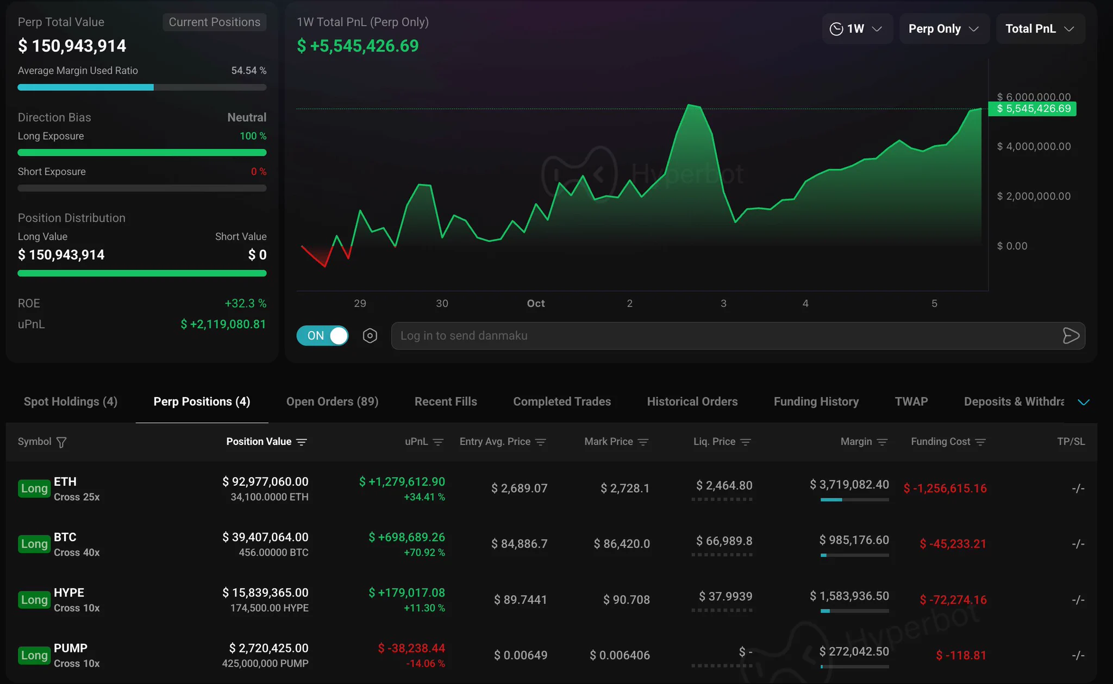This screenshot has width=1113, height=684.
Task: Open danmaku settings hexagon icon
Action: pos(370,336)
